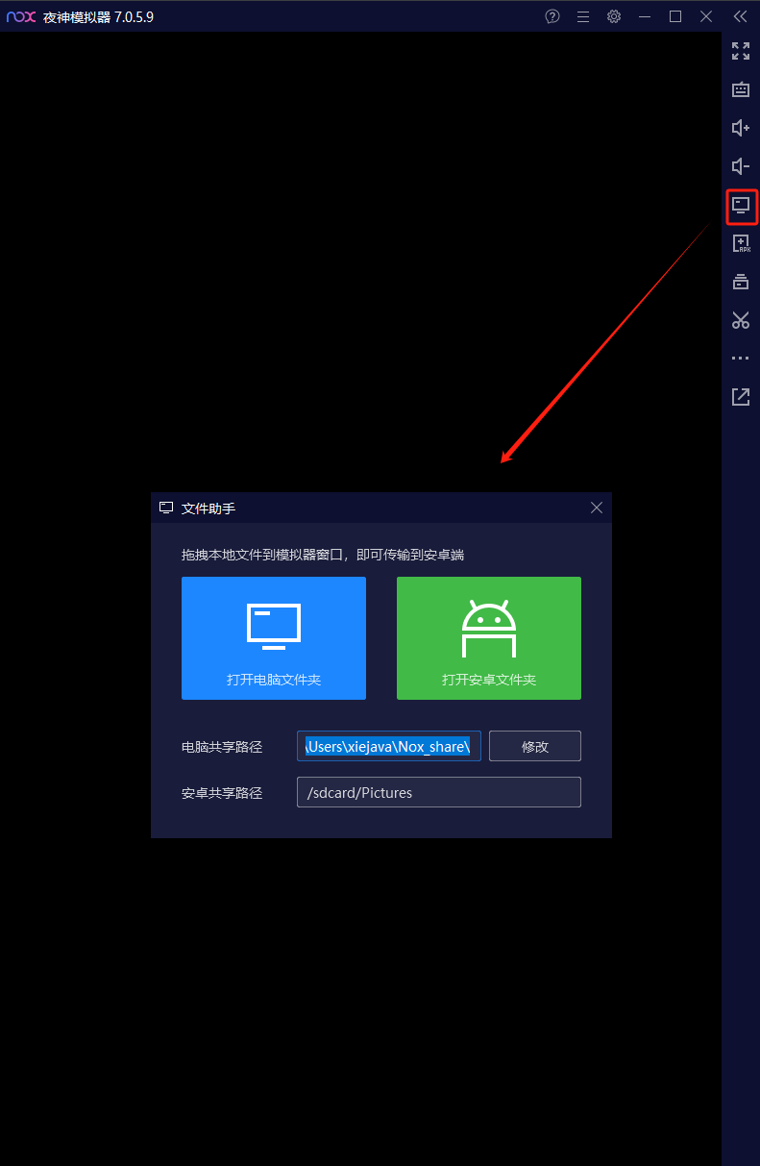This screenshot has width=760, height=1166.
Task: Click the green 打开安卓文件夹 button
Action: pyautogui.click(x=489, y=638)
